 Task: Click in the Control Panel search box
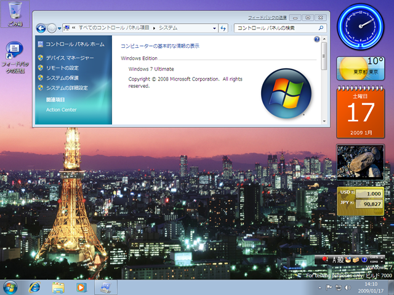point(276,28)
